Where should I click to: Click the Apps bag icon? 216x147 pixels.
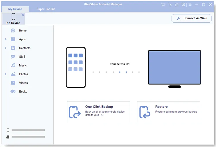point(13,39)
